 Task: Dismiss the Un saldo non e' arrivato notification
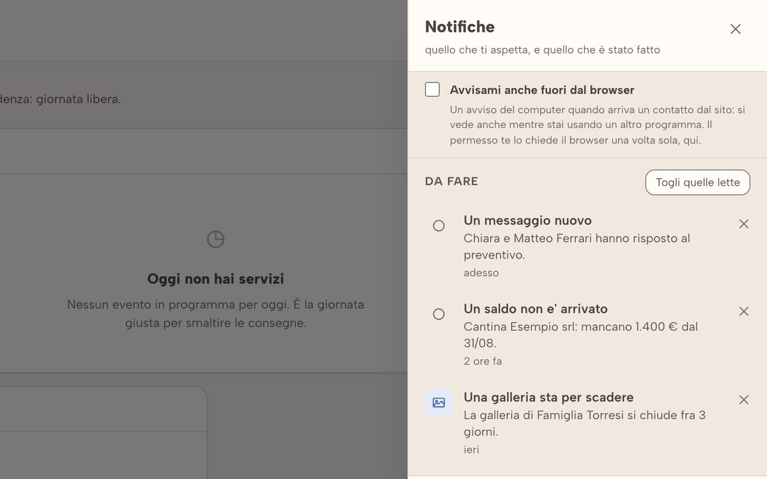pyautogui.click(x=743, y=312)
